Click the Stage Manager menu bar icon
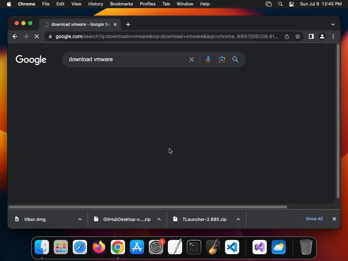 pyautogui.click(x=268, y=4)
